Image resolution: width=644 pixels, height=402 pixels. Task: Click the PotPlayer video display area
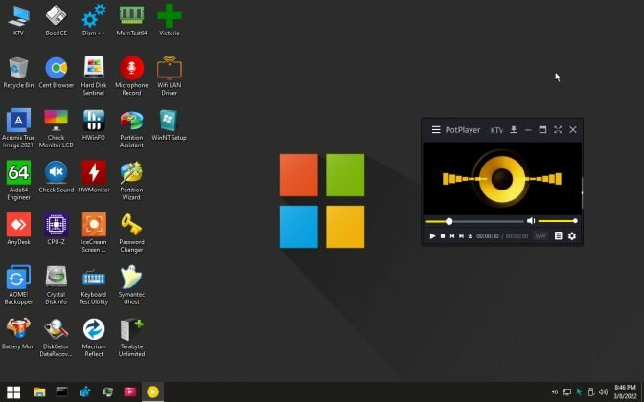pos(502,178)
